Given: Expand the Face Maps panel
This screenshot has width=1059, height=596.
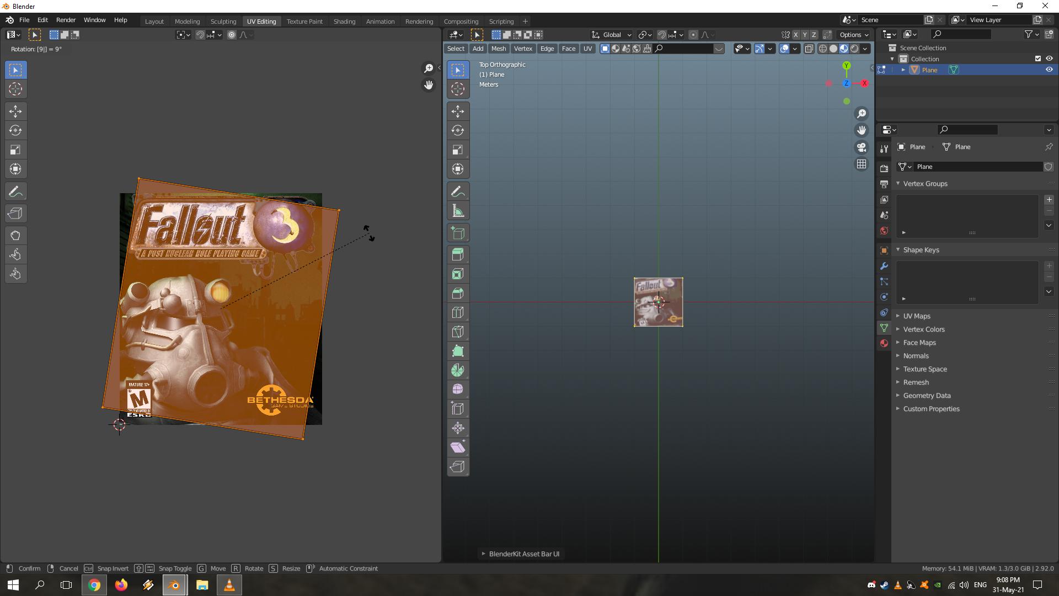Looking at the screenshot, I should [x=919, y=343].
